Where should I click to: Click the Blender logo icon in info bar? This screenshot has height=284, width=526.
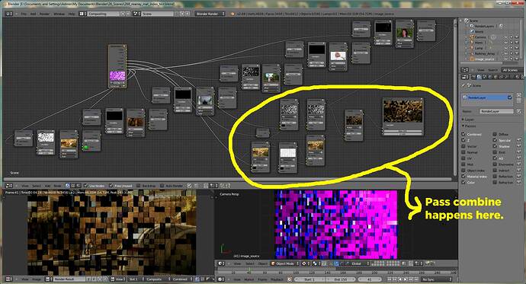click(233, 14)
